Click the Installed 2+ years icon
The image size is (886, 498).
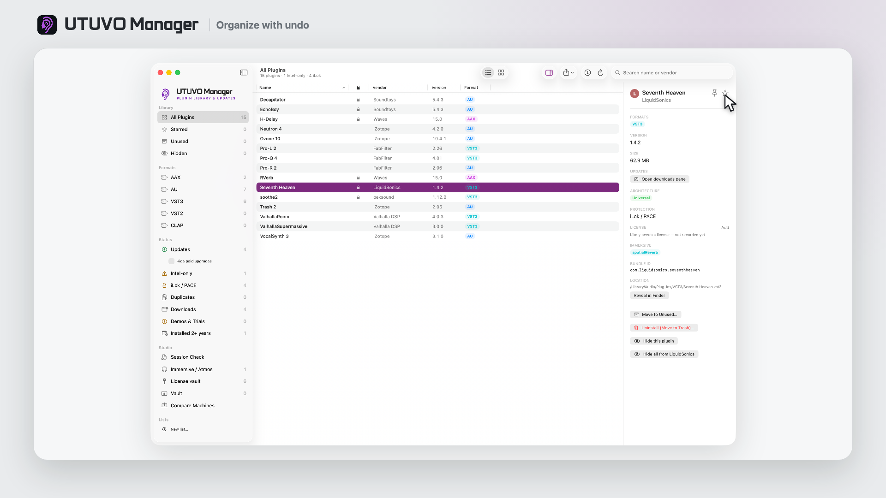point(164,333)
